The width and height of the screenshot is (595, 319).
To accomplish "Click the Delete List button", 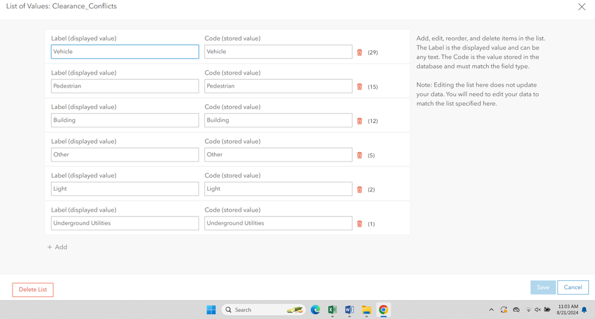I will point(33,290).
